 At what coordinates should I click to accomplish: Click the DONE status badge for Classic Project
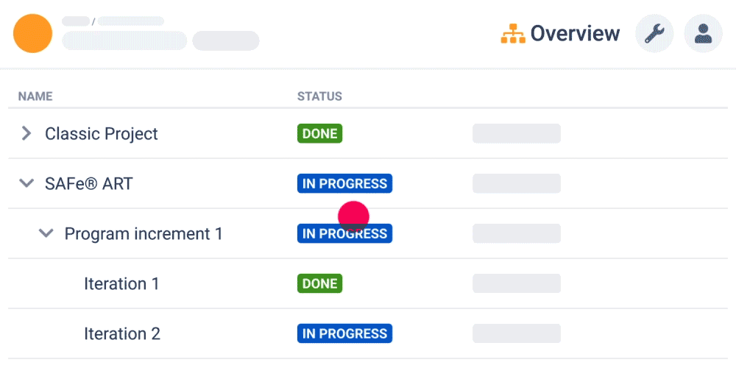pyautogui.click(x=319, y=134)
